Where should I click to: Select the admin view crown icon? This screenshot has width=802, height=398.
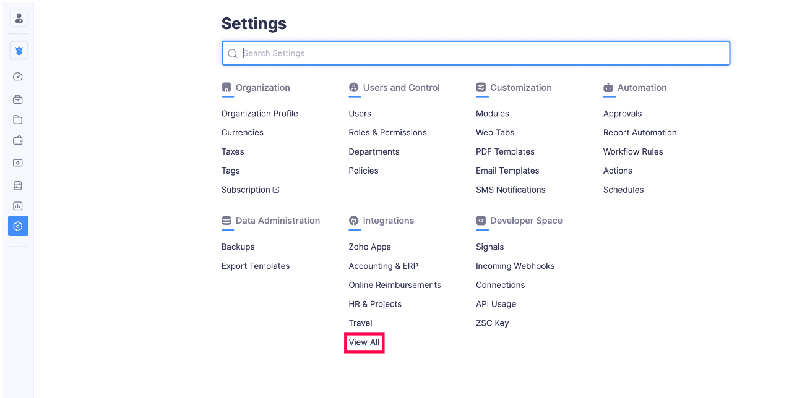(x=18, y=50)
